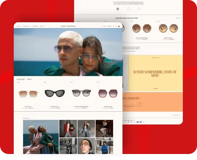
Task: Open the red hexagonal sunglasses product
Action: click(x=108, y=93)
